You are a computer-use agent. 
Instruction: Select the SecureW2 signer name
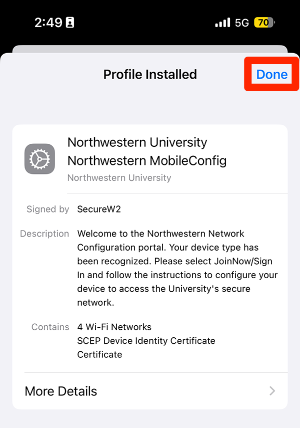point(99,209)
